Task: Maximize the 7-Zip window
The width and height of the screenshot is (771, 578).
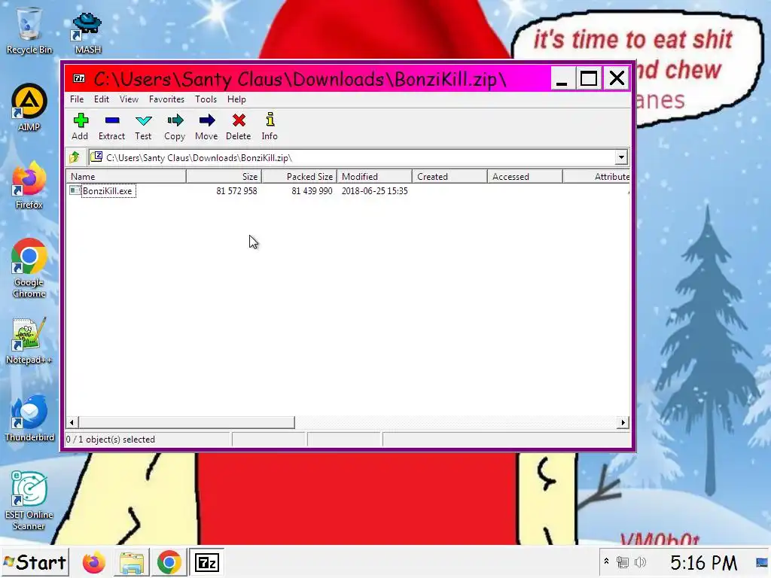Action: (589, 78)
